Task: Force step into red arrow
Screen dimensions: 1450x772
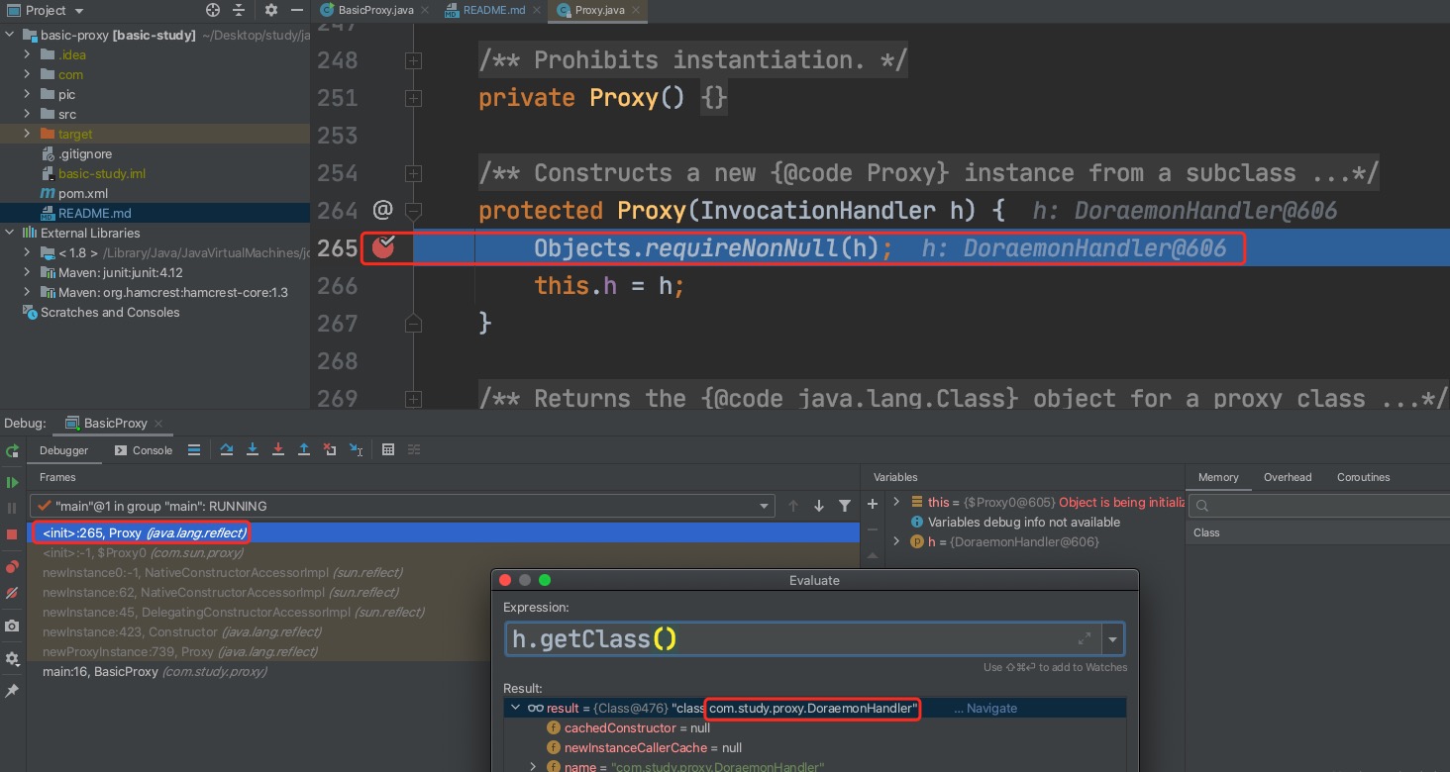Action: (278, 449)
